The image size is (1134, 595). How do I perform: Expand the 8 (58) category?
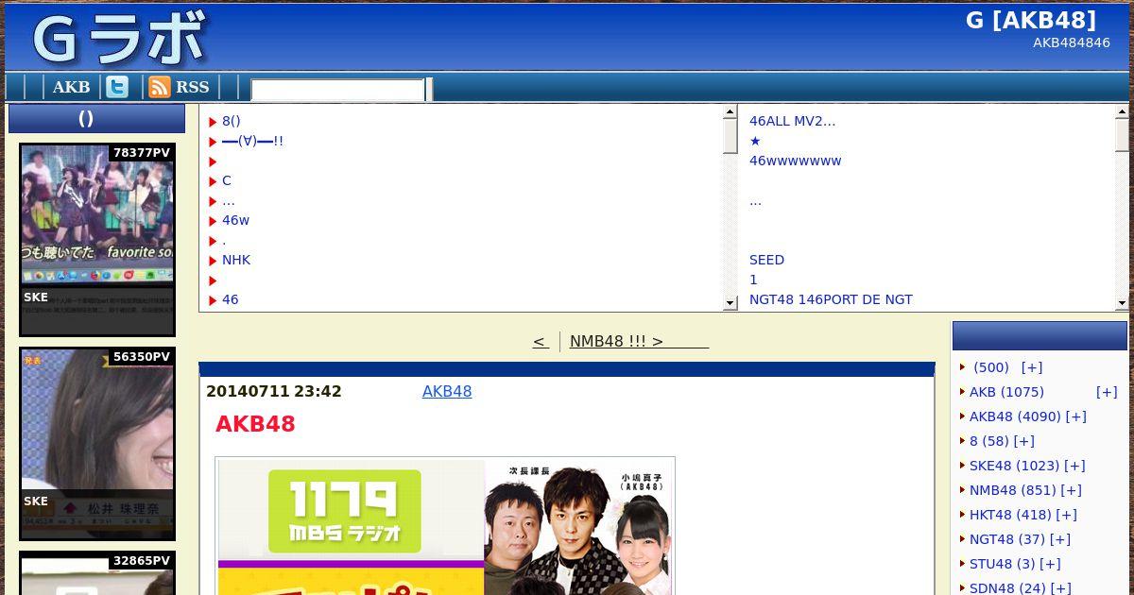(x=1024, y=441)
